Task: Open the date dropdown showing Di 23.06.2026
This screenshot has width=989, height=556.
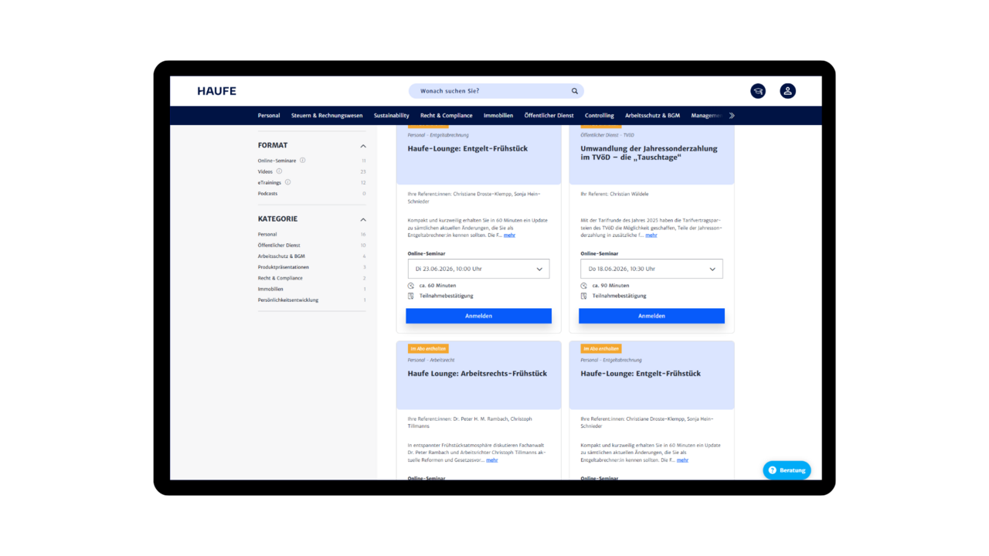Action: (x=478, y=269)
